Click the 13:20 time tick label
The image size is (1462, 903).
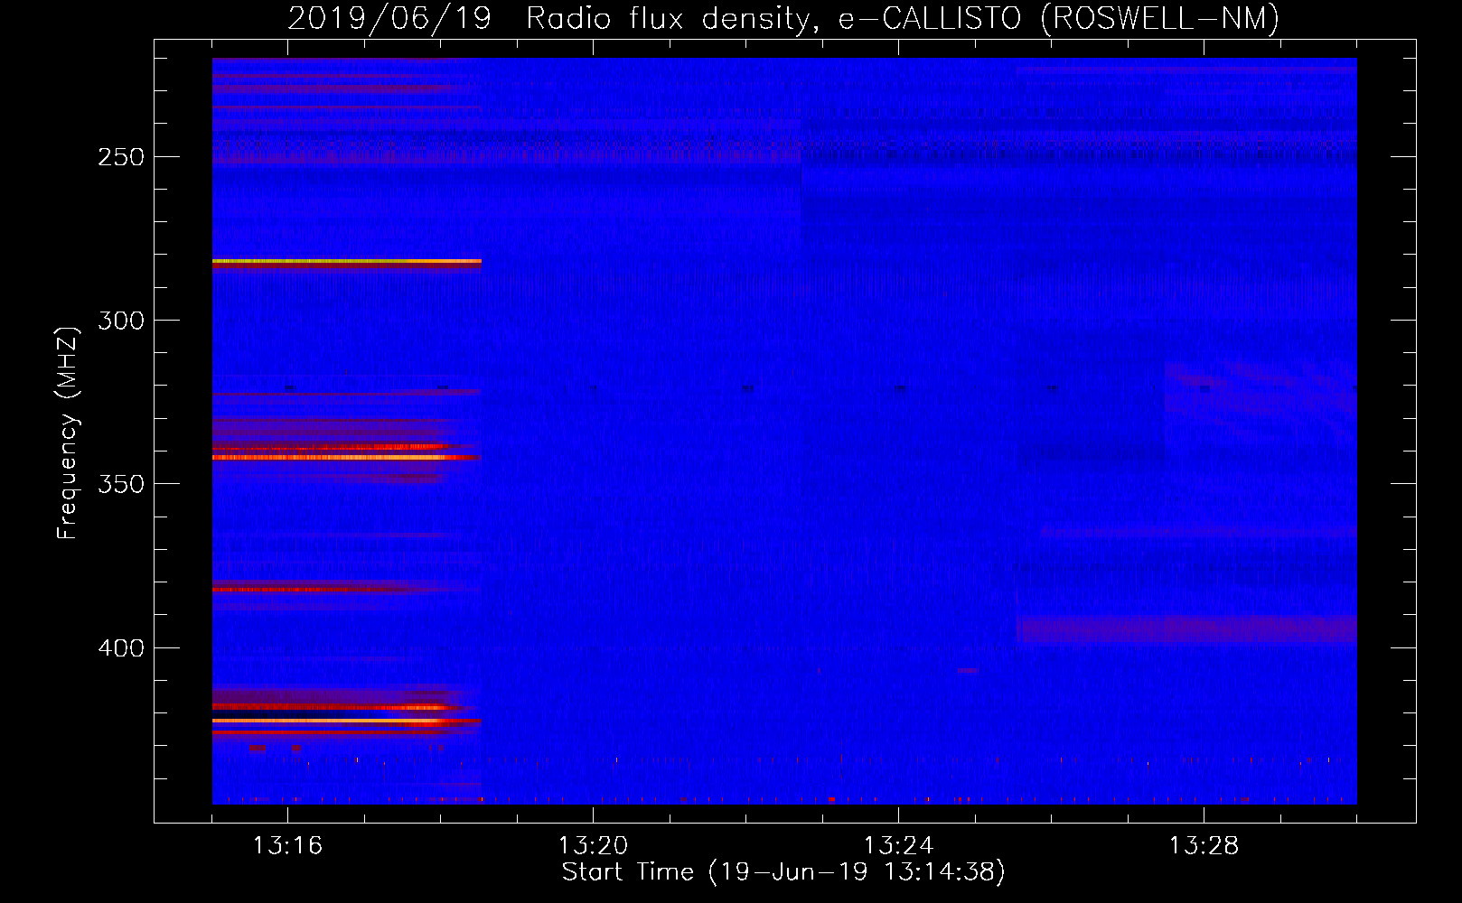(x=593, y=845)
